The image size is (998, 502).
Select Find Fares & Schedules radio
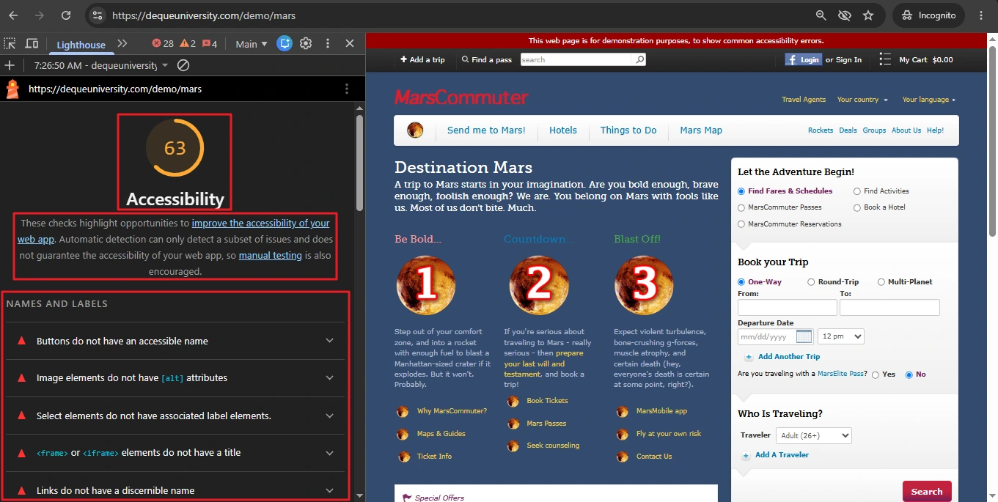pyautogui.click(x=741, y=191)
